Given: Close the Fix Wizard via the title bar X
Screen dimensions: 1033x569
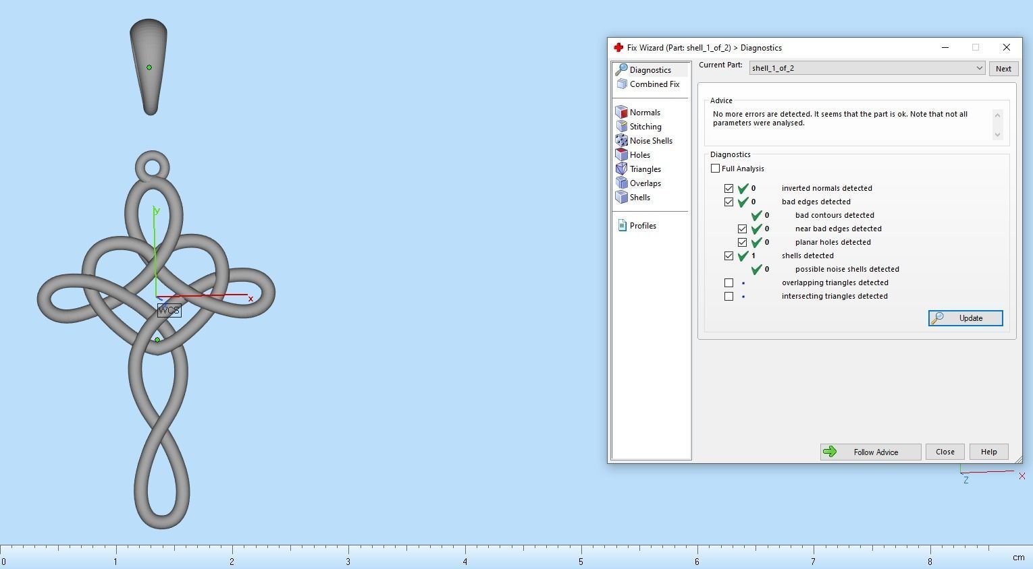Looking at the screenshot, I should (1007, 47).
